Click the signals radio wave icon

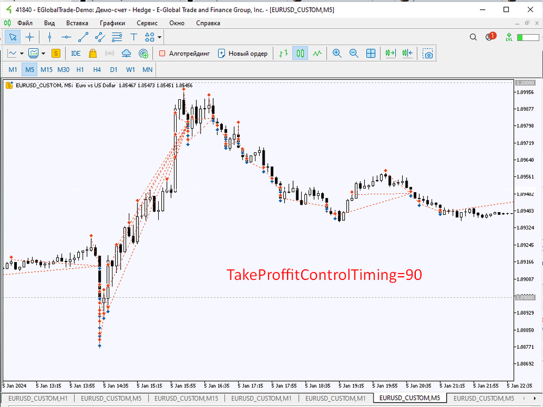tap(109, 54)
